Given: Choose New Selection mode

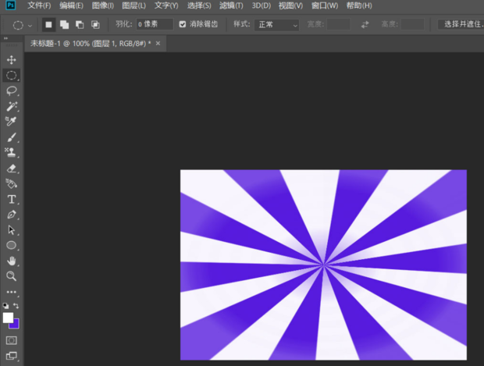Looking at the screenshot, I should tap(48, 25).
